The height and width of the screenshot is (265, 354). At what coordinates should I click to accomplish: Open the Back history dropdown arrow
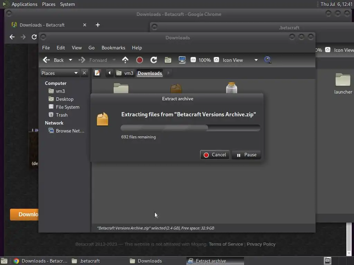tap(71, 60)
